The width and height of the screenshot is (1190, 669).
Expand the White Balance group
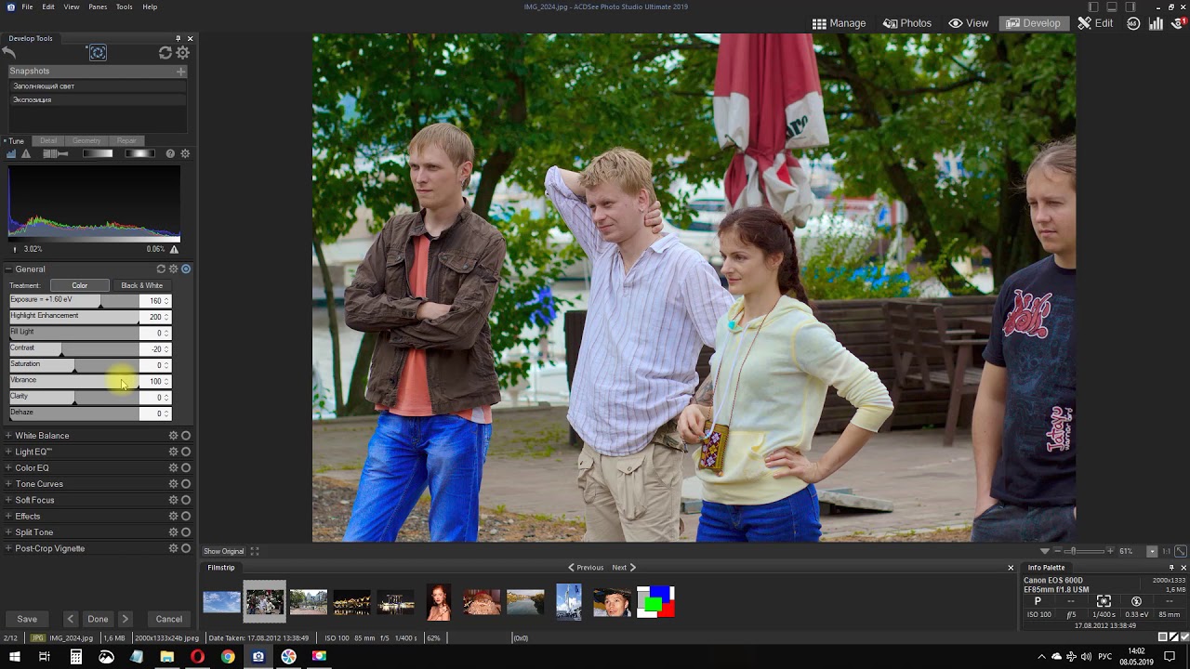pos(8,436)
